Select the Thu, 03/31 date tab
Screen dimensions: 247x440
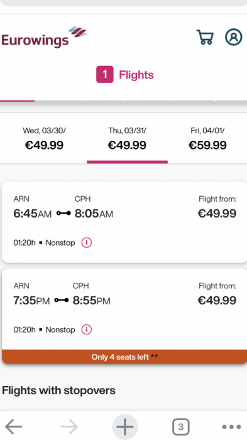click(127, 139)
